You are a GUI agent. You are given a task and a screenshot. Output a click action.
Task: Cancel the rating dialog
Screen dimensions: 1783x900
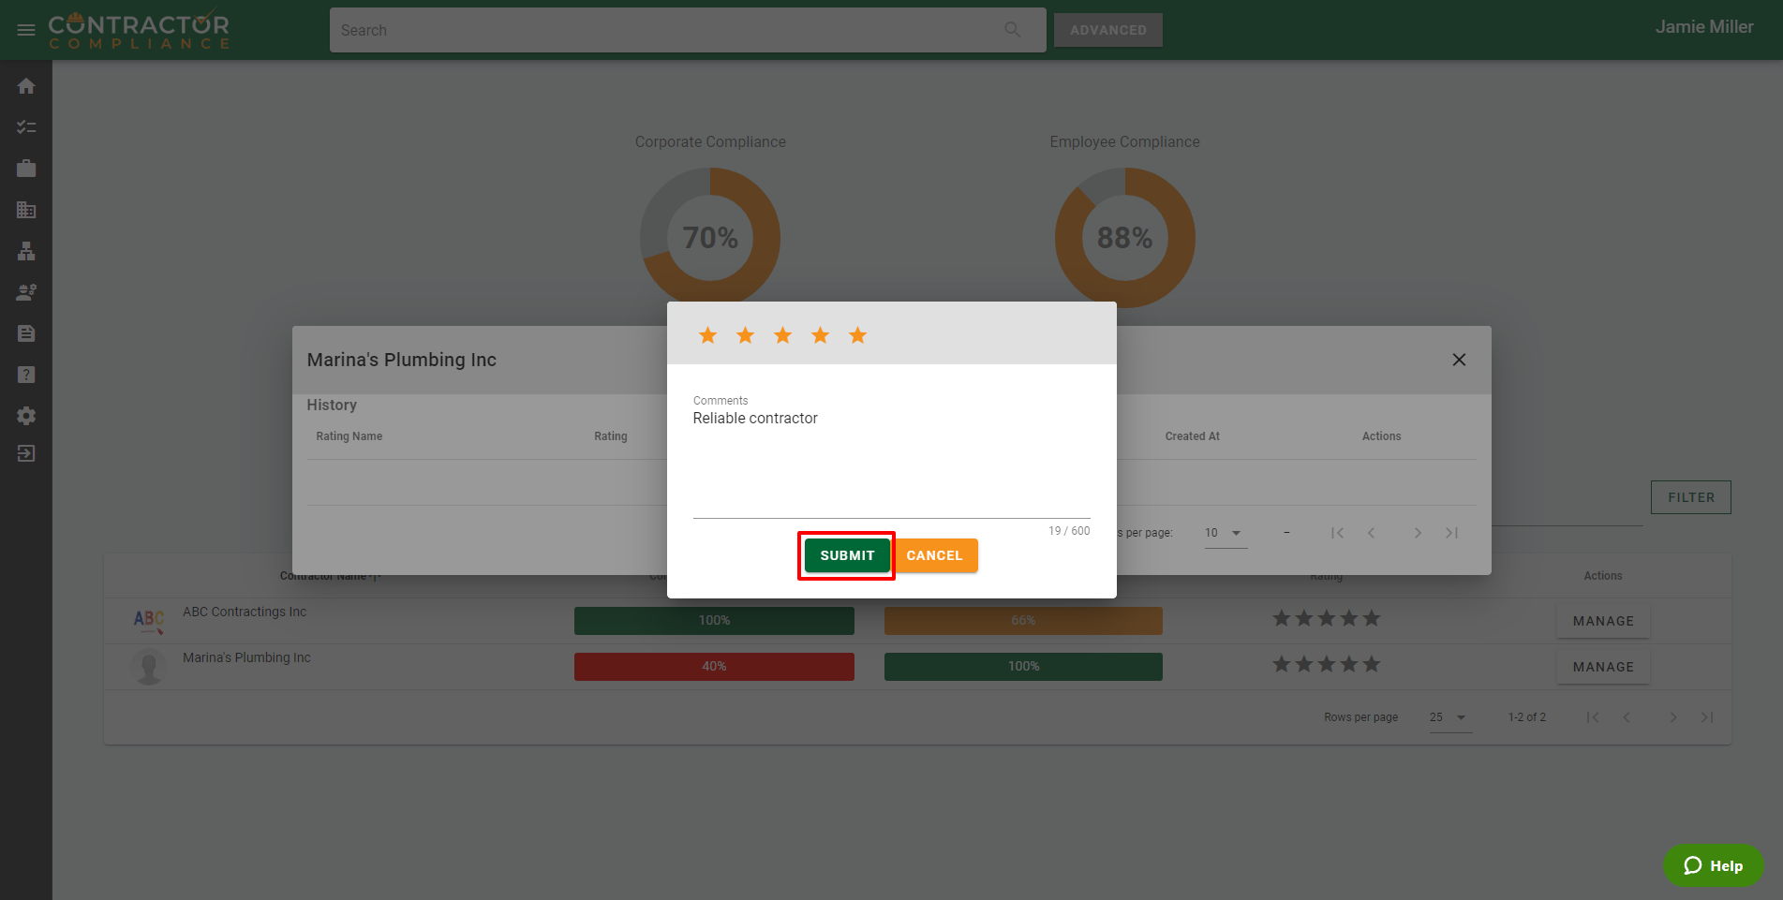(934, 555)
